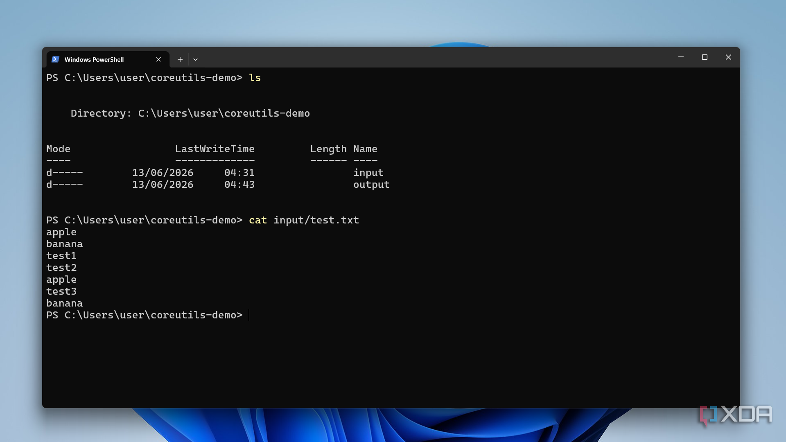Click the PowerShell icon in the tab
Screen dimensions: 786x442
55,59
